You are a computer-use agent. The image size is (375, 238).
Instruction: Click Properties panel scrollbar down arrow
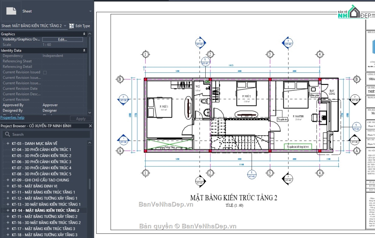90,113
